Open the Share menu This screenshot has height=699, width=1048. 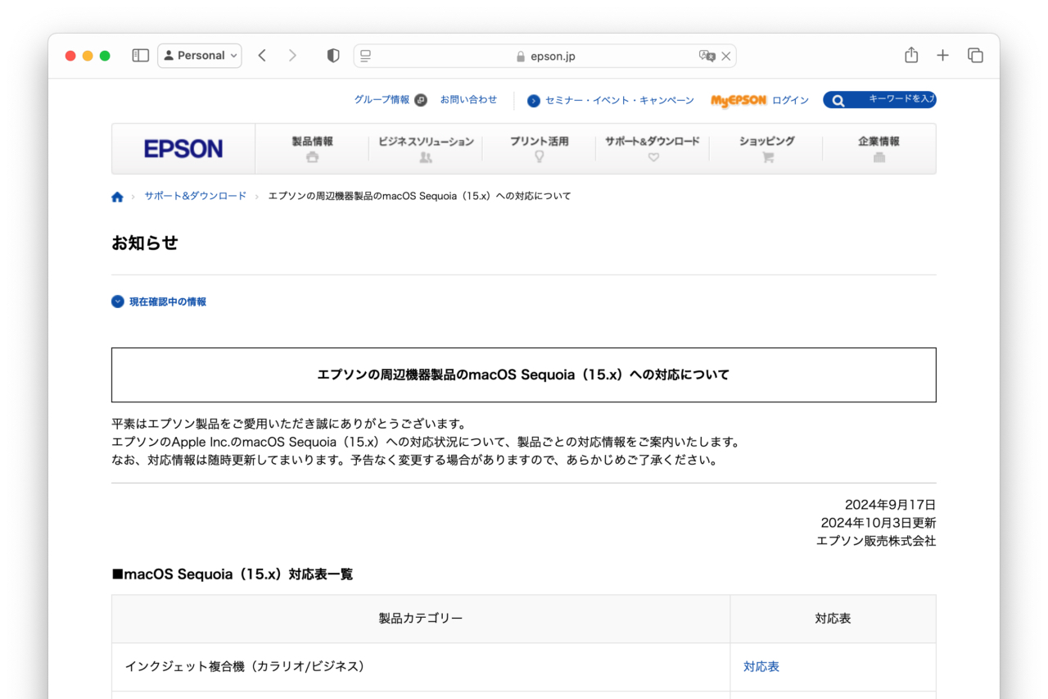pos(911,55)
